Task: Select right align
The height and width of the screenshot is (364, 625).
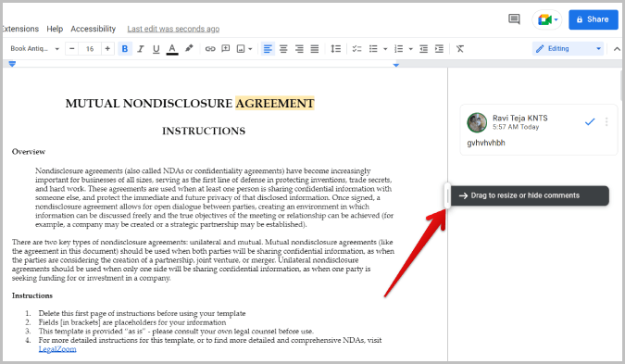Action: click(x=299, y=49)
